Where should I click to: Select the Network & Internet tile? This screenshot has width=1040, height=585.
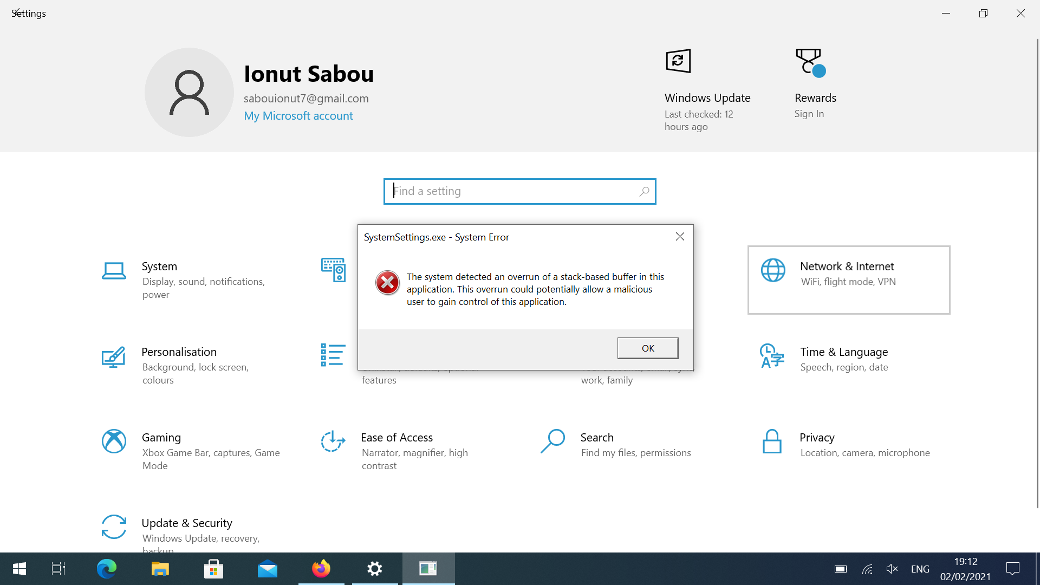pyautogui.click(x=848, y=280)
